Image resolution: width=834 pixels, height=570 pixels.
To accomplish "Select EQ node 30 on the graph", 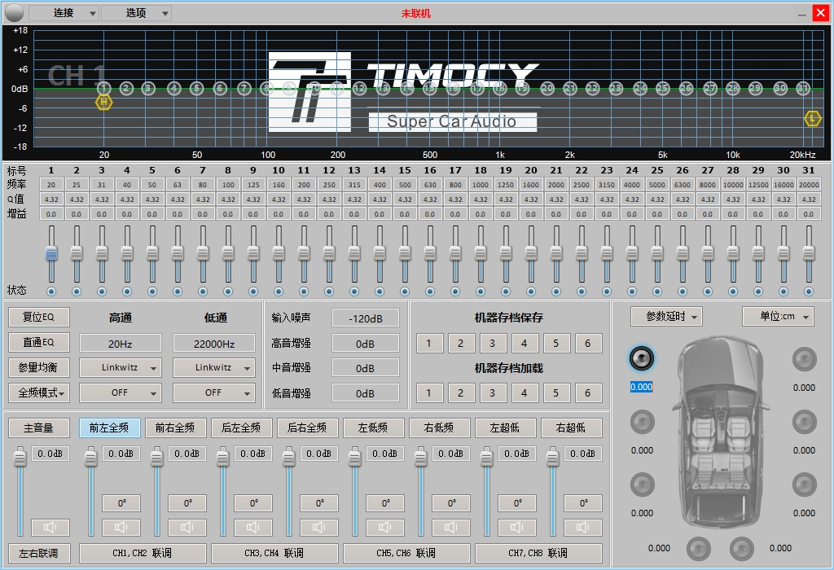I will click(779, 88).
